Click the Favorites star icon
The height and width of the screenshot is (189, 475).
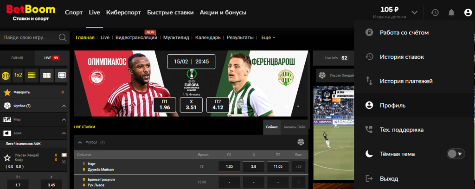[7, 92]
